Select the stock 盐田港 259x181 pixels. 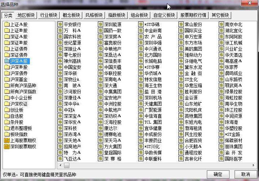[153, 92]
